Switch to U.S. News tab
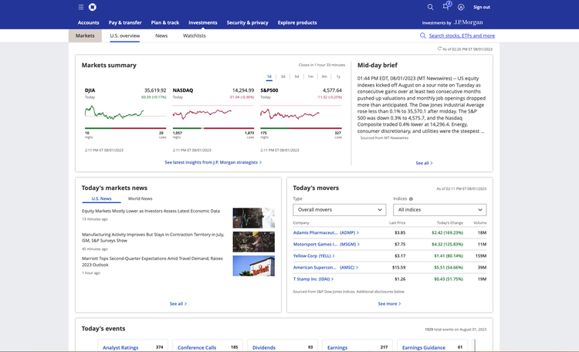This screenshot has width=579, height=352. tap(101, 198)
